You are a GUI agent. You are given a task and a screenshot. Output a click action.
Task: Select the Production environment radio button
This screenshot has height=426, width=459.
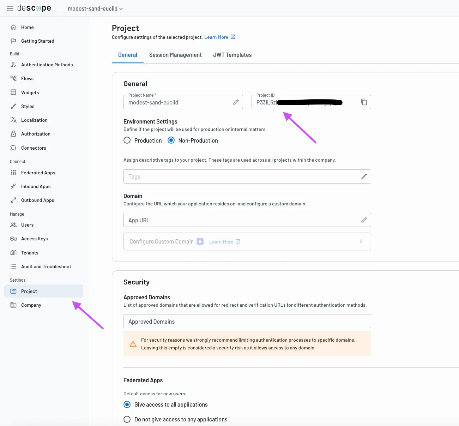127,140
